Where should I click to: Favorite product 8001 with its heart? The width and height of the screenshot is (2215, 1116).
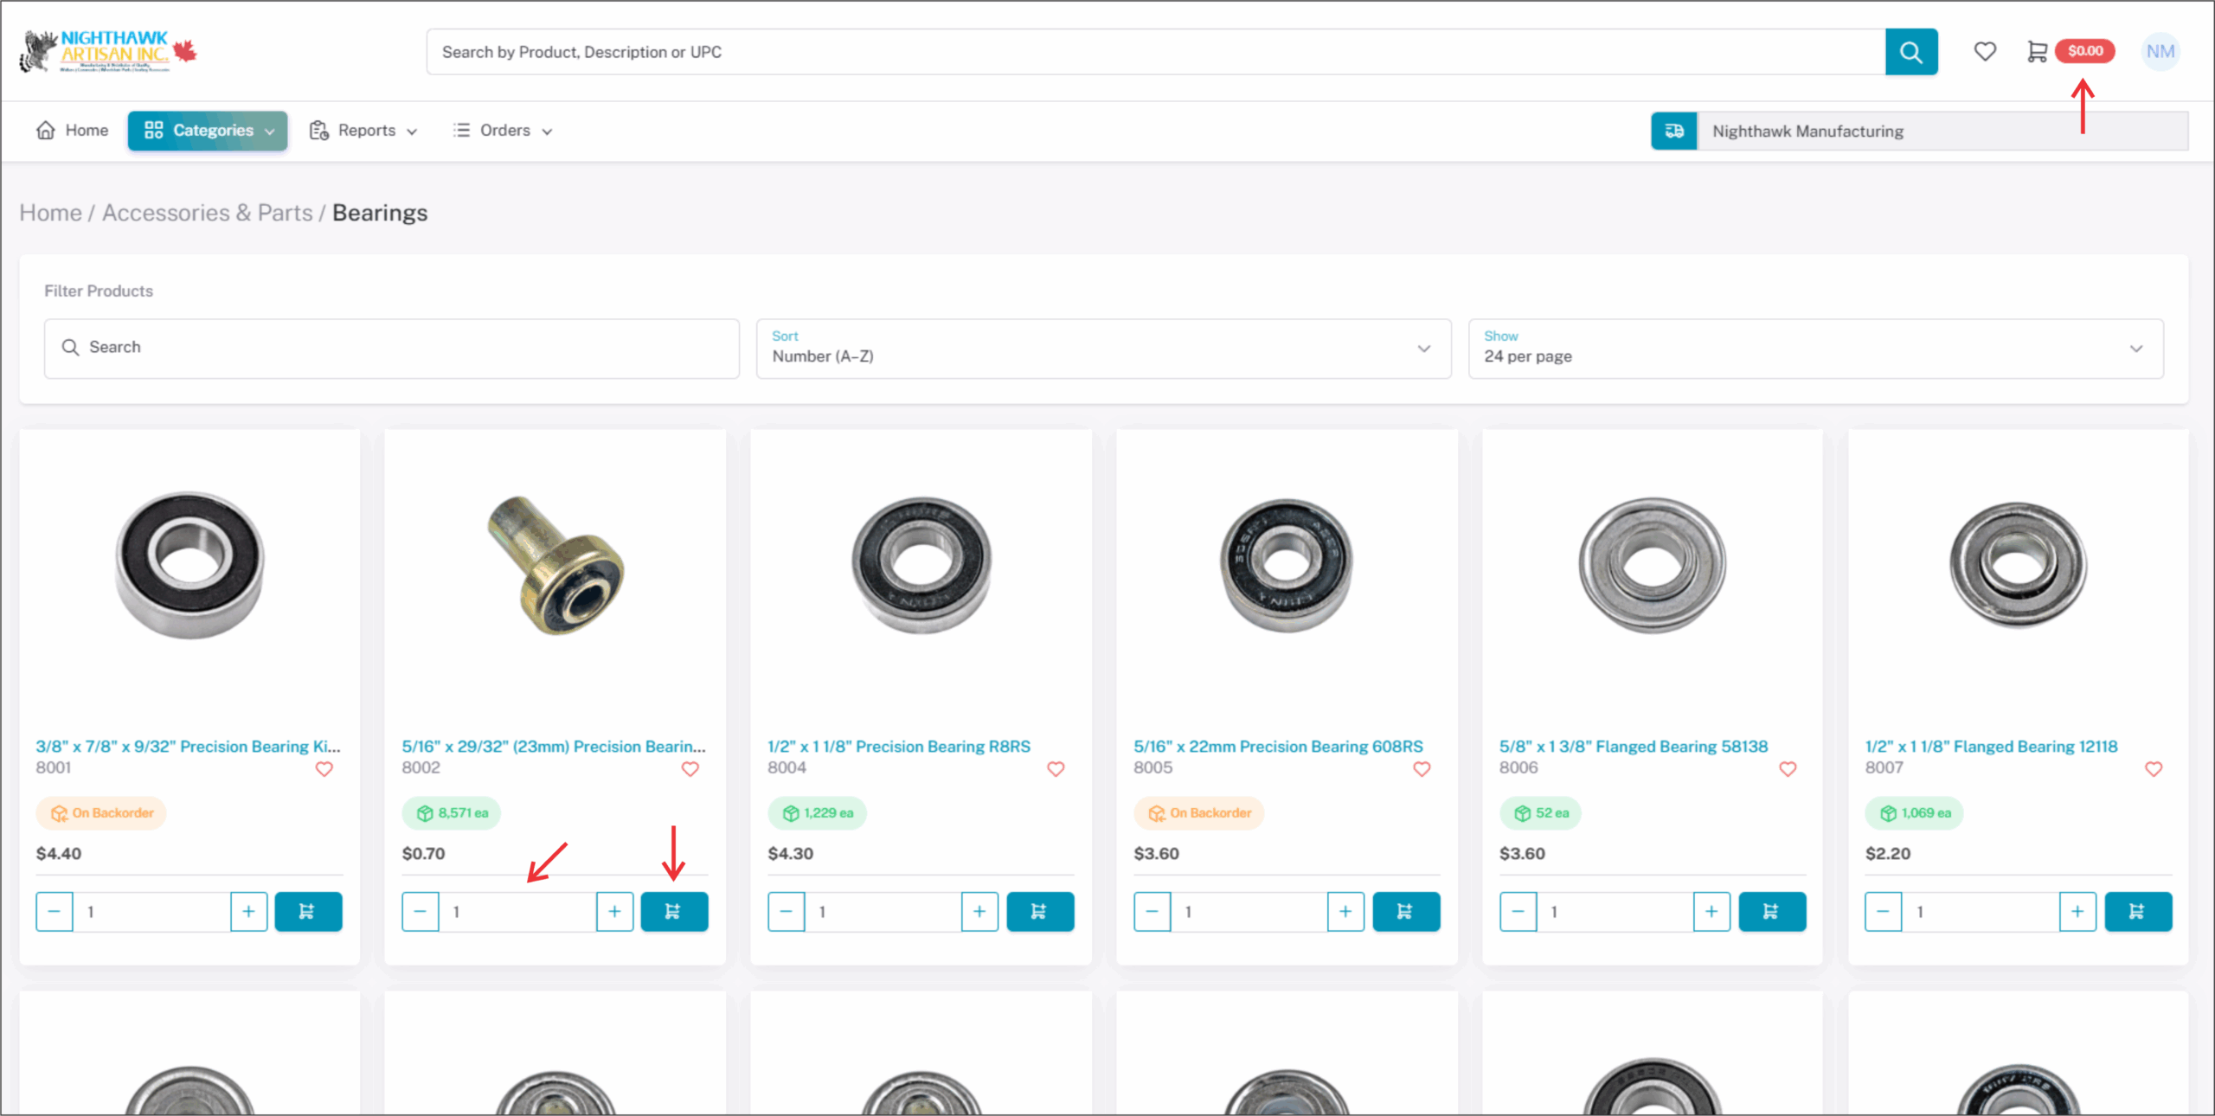tap(324, 768)
